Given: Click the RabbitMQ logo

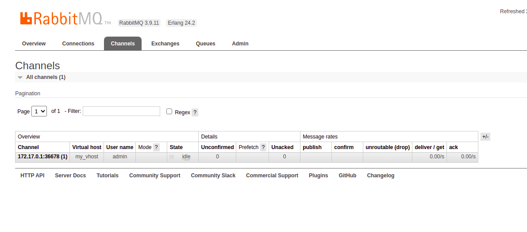Looking at the screenshot, I should click(x=61, y=19).
